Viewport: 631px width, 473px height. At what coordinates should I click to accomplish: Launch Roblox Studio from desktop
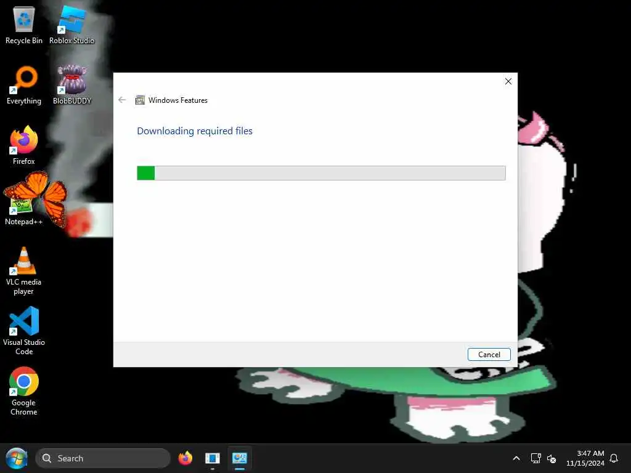[x=71, y=25]
